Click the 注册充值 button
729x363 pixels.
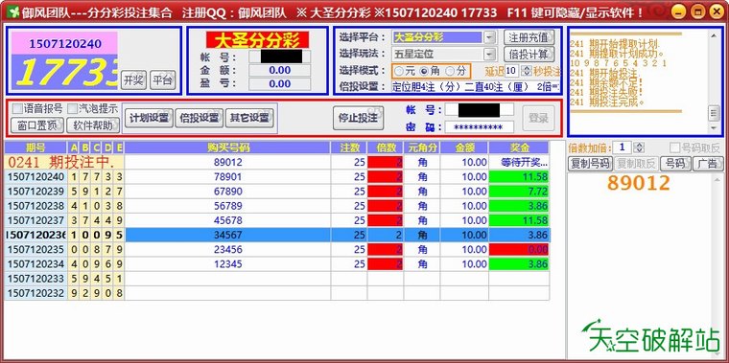(x=529, y=37)
